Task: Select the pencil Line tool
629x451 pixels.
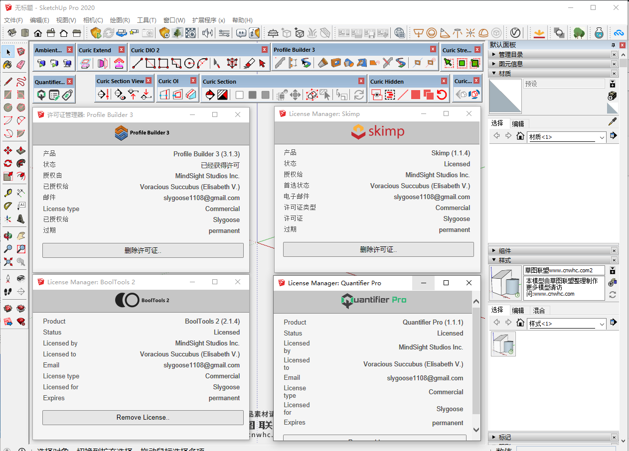Action: (8, 82)
